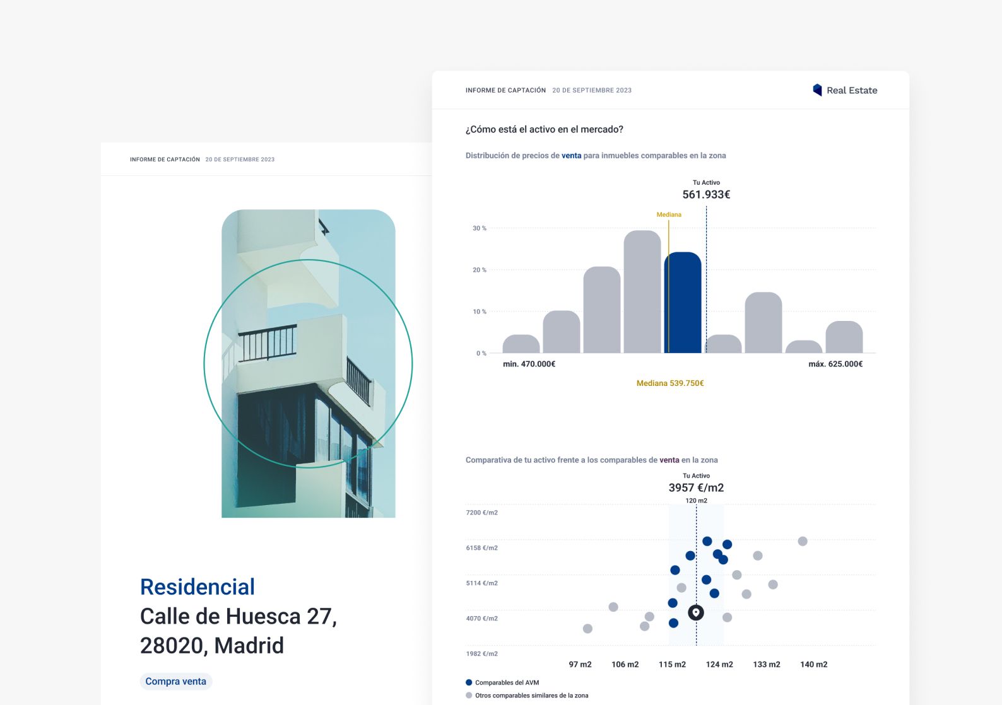The height and width of the screenshot is (705, 1002).
Task: Click the 1982 €/m2 axis label
Action: 482,654
